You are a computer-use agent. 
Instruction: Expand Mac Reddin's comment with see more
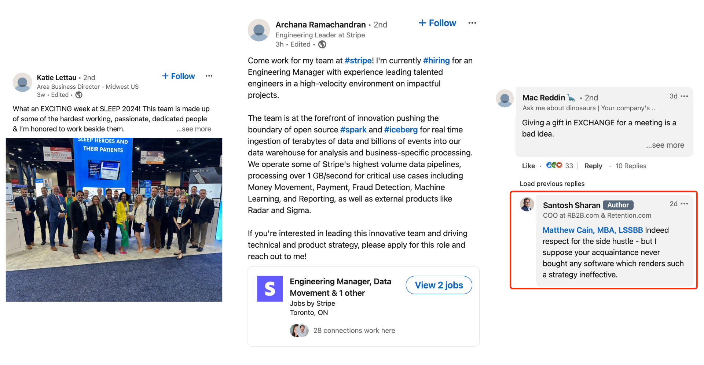click(665, 145)
